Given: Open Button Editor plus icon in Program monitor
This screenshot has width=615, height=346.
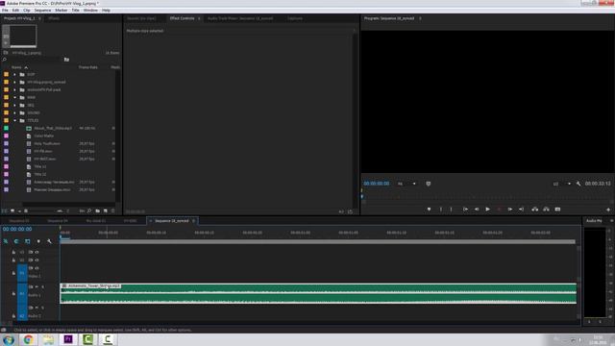Looking at the screenshot, I should [x=608, y=210].
